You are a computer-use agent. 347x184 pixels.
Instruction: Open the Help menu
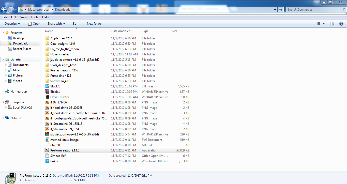point(45,17)
